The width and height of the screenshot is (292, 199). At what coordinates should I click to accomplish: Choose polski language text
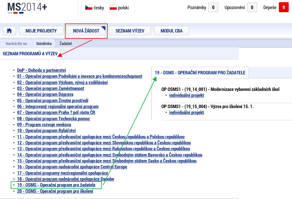pos(123,8)
